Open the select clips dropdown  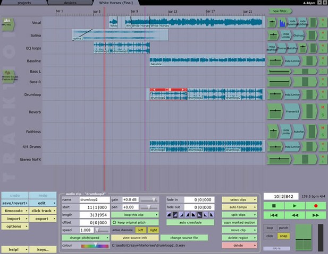click(x=238, y=199)
